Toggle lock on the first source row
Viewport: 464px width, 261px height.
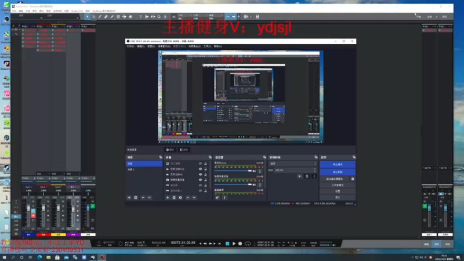pyautogui.click(x=205, y=164)
